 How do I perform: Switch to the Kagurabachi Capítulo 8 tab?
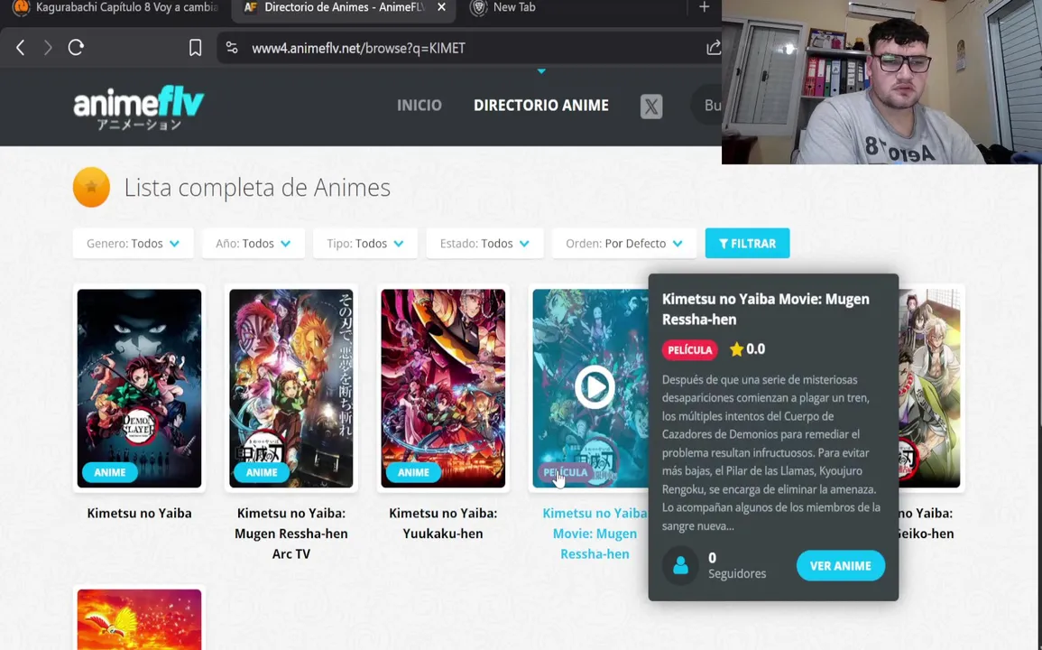[115, 7]
